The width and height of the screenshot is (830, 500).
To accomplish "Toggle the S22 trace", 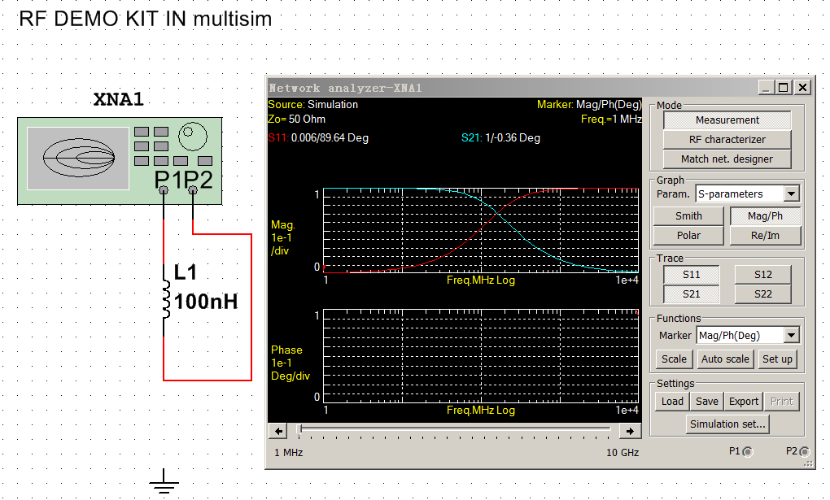I will coord(763,294).
